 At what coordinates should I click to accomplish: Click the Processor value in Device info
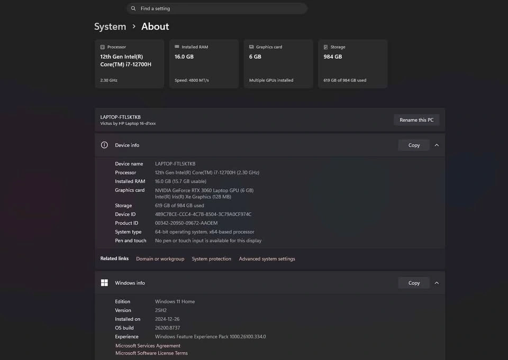pos(207,172)
